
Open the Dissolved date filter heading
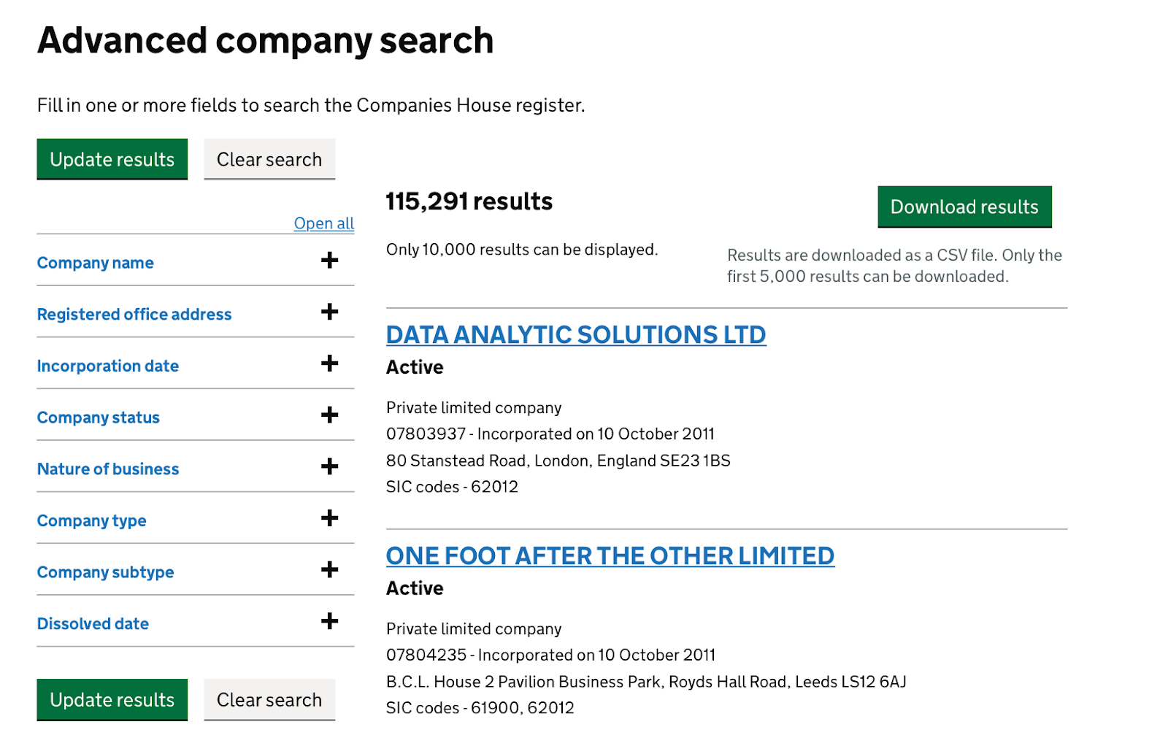tap(93, 624)
